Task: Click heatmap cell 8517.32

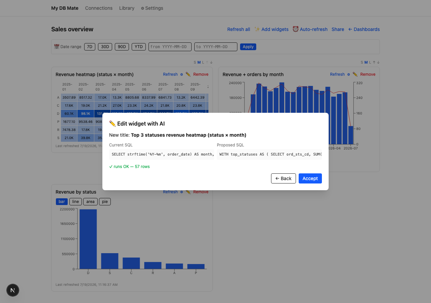Action: (x=86, y=98)
